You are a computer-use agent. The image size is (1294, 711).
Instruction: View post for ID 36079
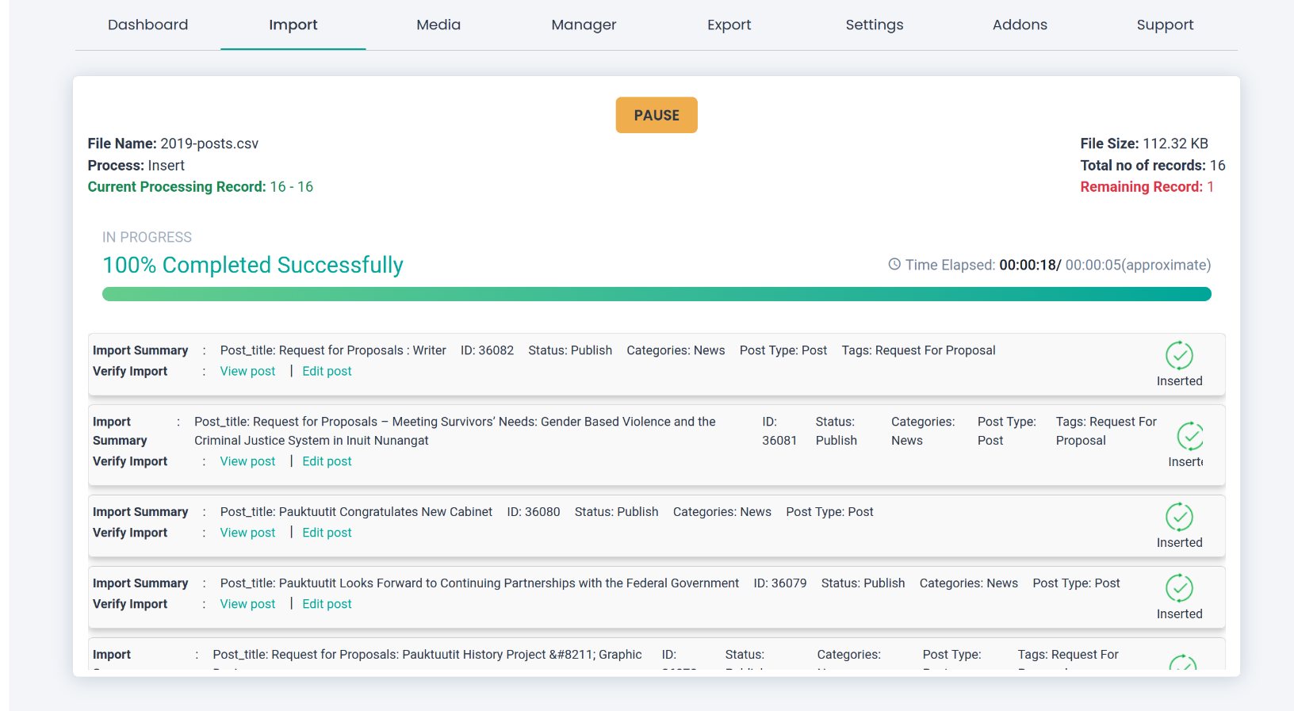point(247,604)
